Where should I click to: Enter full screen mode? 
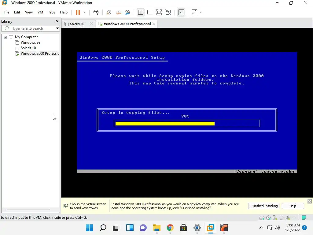(159, 12)
